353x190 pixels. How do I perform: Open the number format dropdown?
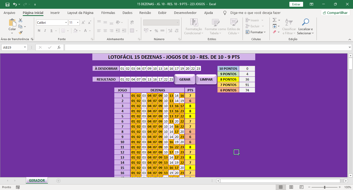tap(178, 23)
